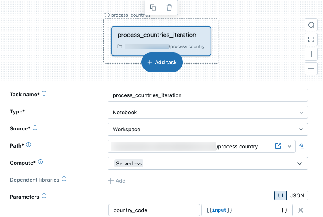This screenshot has width=323, height=217.
Task: Open notebook path in new tab icon
Action: coord(278,146)
